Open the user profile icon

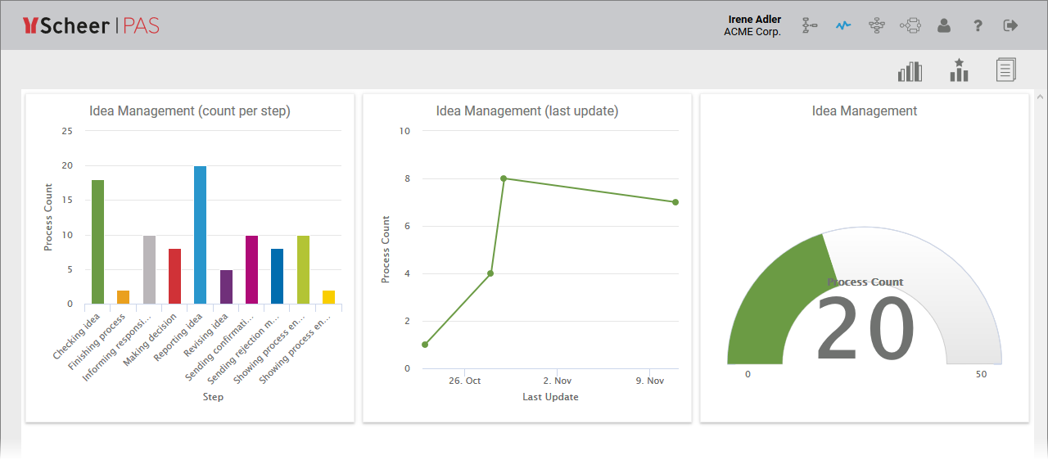click(x=944, y=25)
